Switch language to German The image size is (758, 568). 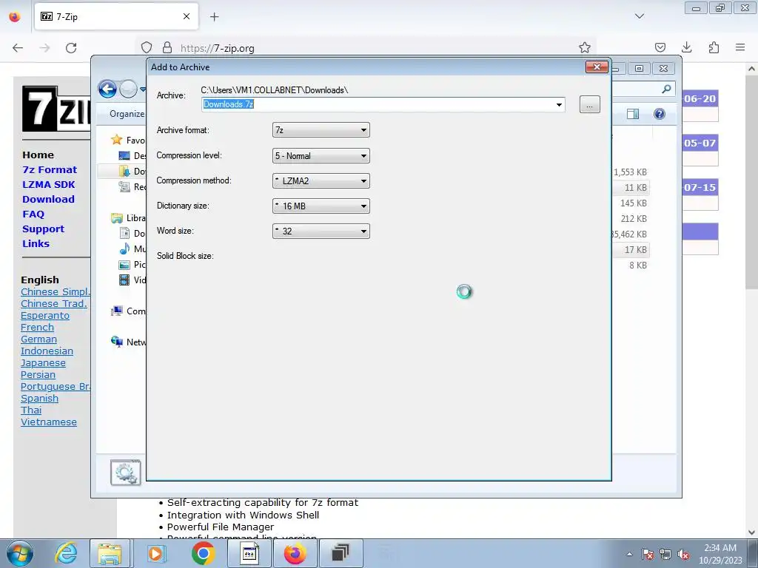(x=38, y=339)
